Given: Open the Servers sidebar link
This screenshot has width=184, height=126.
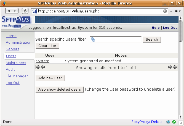Looking at the screenshot, I should tap(12, 49).
